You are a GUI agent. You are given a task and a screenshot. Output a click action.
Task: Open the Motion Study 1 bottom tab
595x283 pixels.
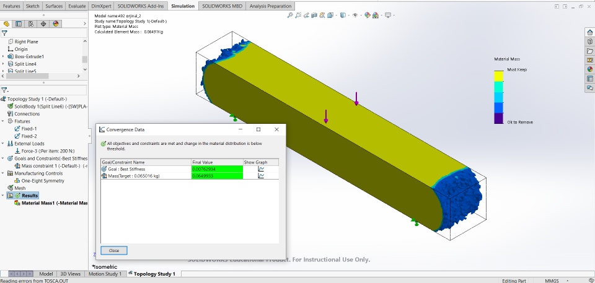(105, 274)
